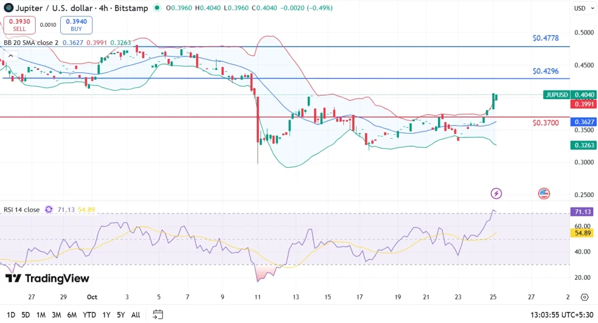Screen dimensions: 598x323
Task: Click the Jupiter symbol logo icon
Action: tap(9, 8)
